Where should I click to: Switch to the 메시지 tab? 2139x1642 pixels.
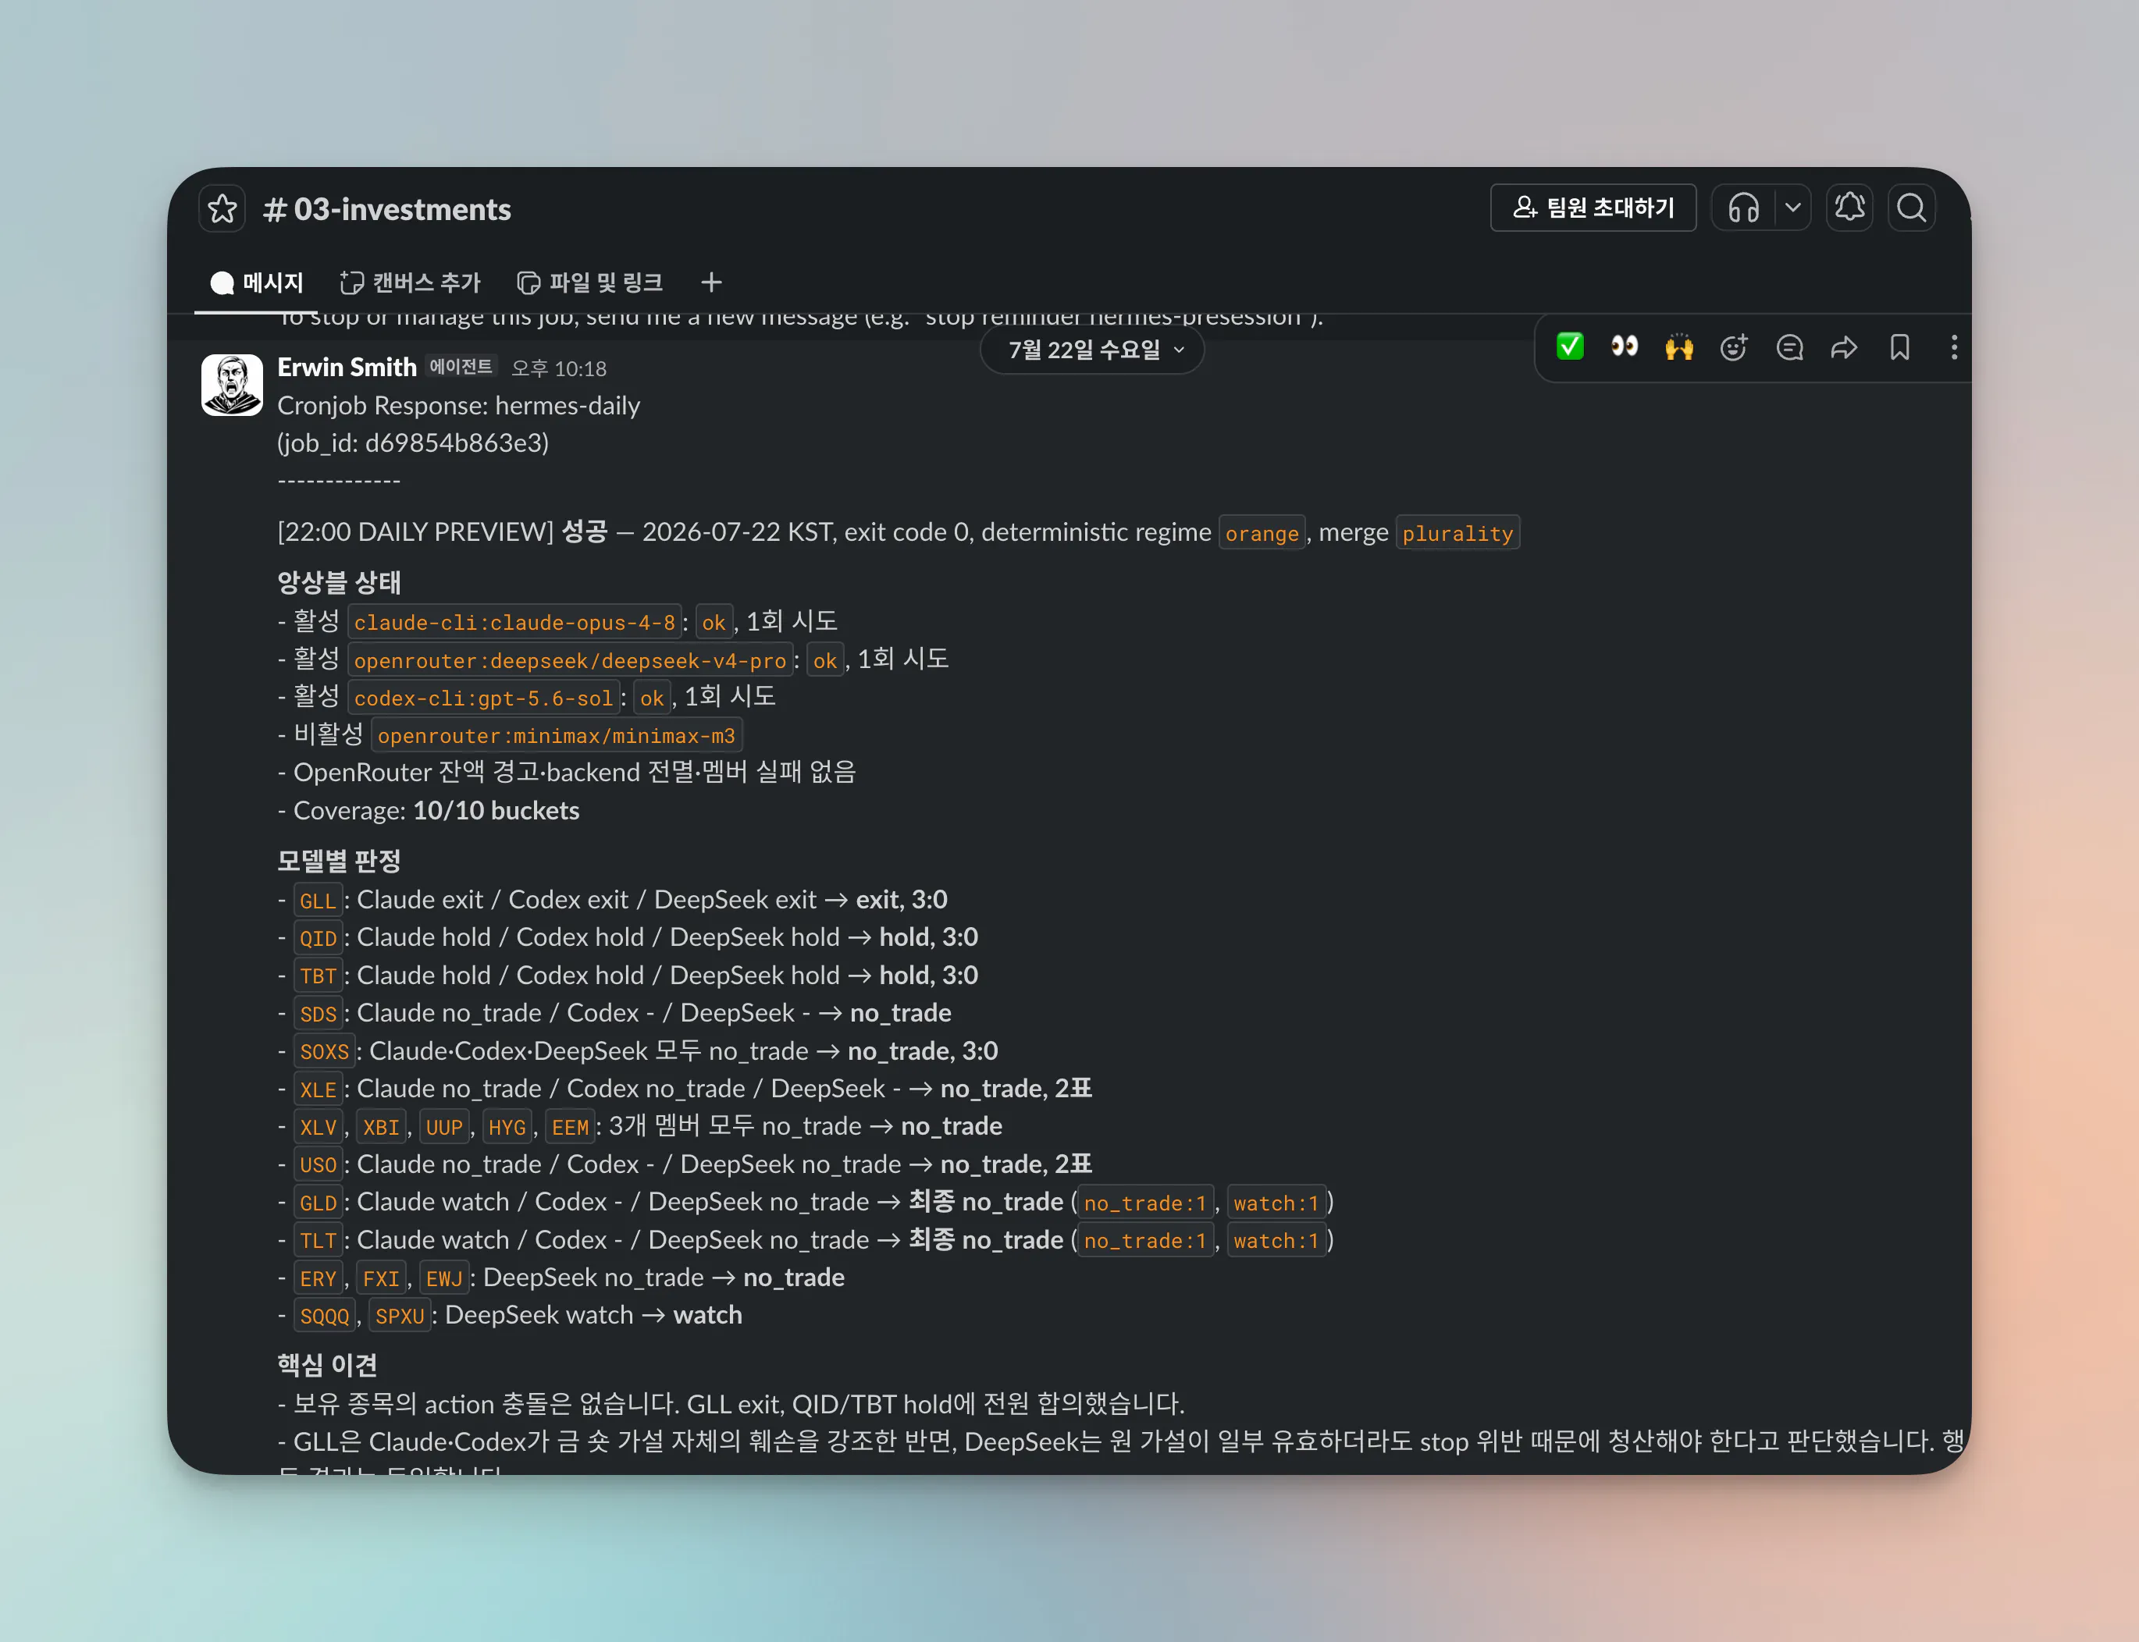pos(257,283)
